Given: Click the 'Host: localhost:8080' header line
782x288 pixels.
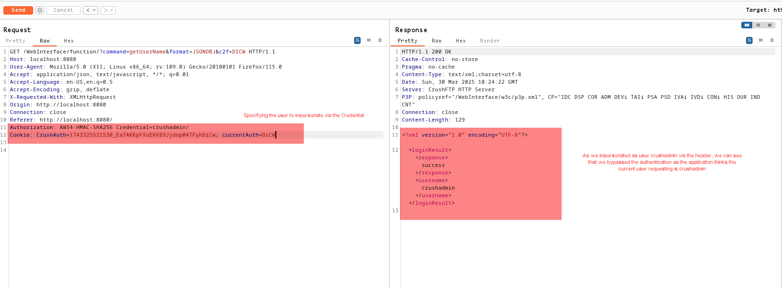Looking at the screenshot, I should tap(43, 59).
